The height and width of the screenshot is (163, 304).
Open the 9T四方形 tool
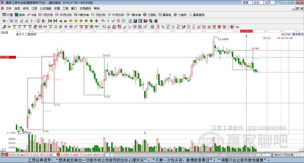click(x=116, y=15)
